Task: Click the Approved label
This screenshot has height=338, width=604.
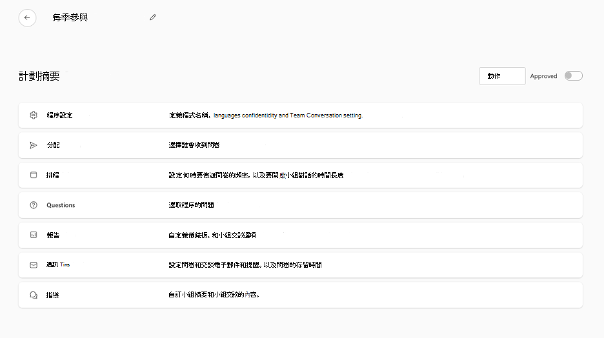Action: click(x=543, y=76)
